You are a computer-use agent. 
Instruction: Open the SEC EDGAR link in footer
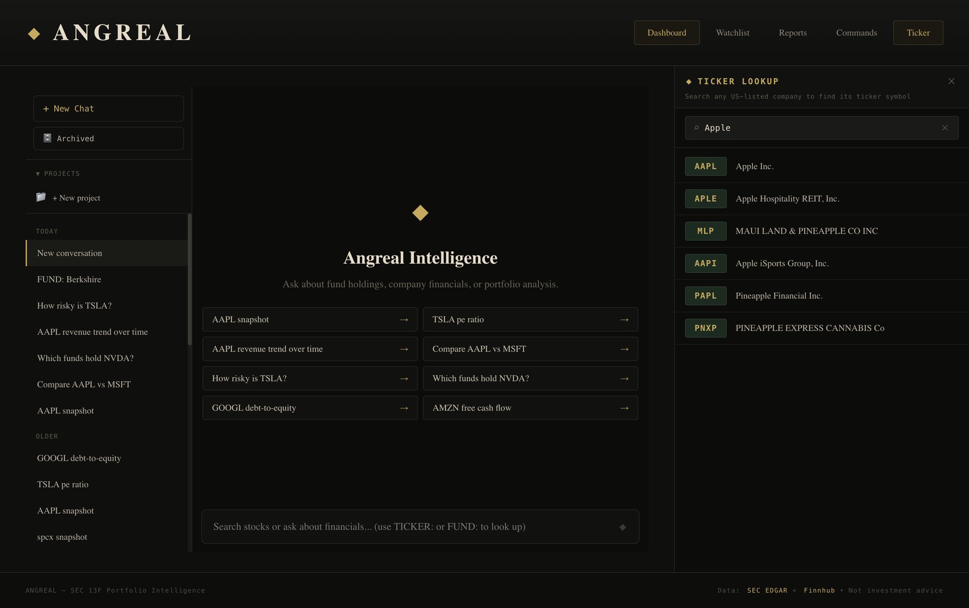coord(767,591)
